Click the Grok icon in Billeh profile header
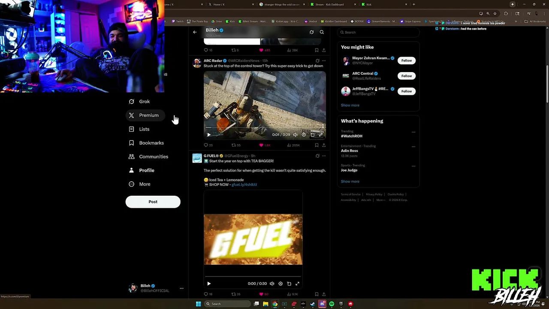 [x=311, y=32]
